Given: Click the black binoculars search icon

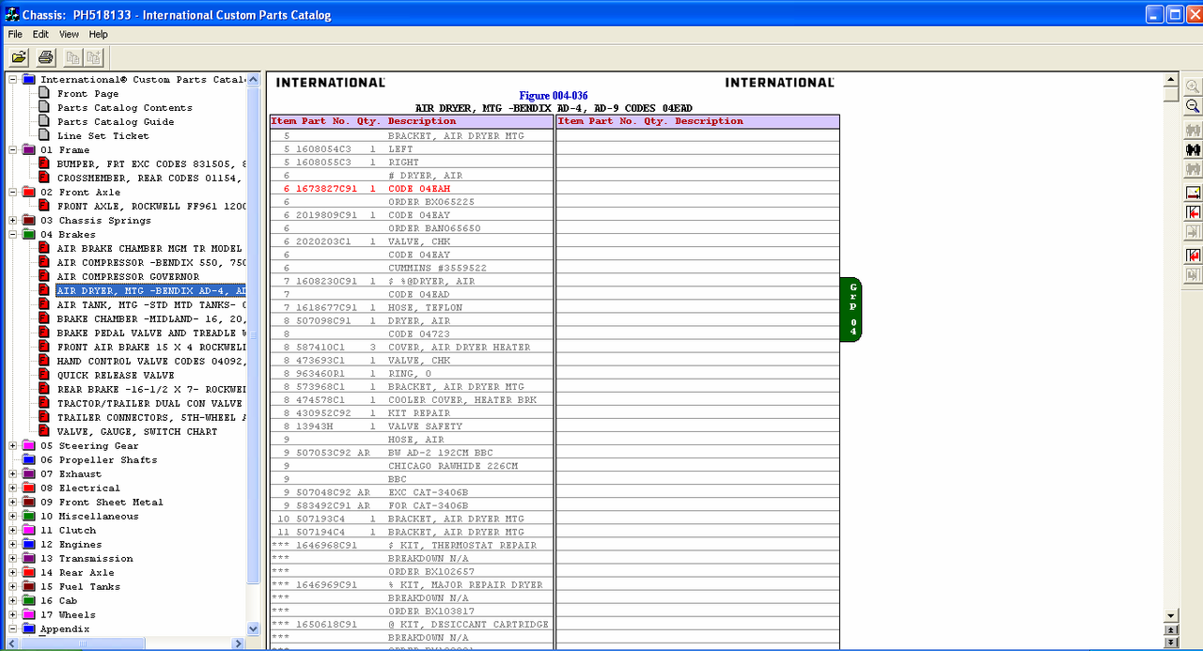Looking at the screenshot, I should pos(1193,149).
